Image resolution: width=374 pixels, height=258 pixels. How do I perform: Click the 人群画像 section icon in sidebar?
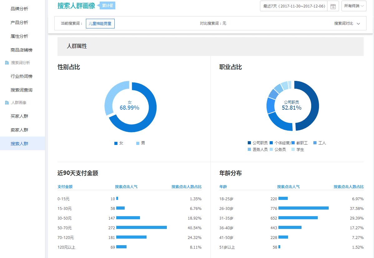[7, 102]
